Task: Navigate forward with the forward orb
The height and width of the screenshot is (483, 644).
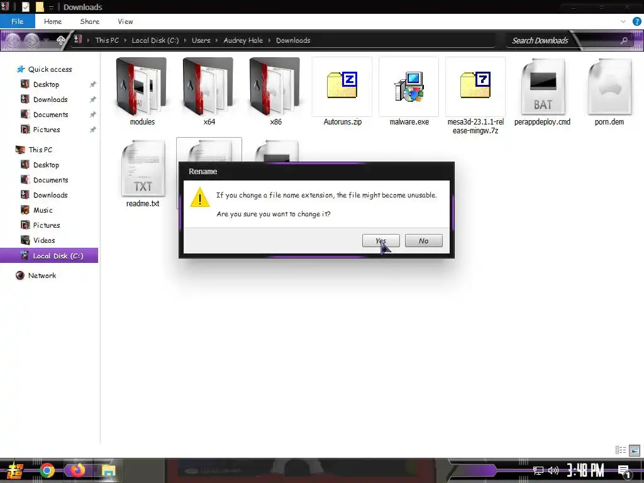Action: coord(31,40)
